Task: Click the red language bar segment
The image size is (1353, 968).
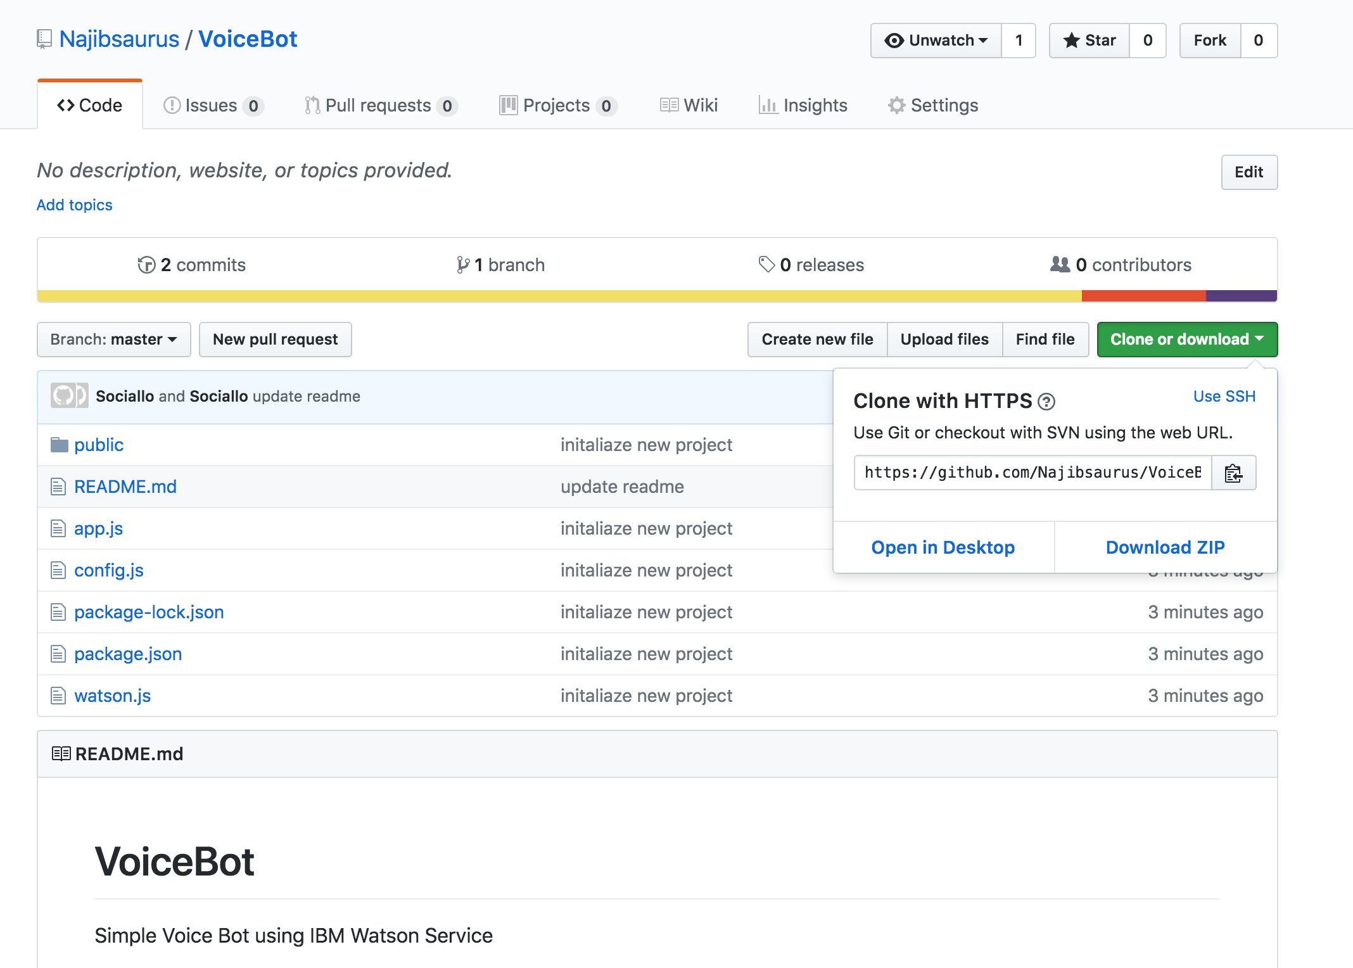Action: [1144, 296]
